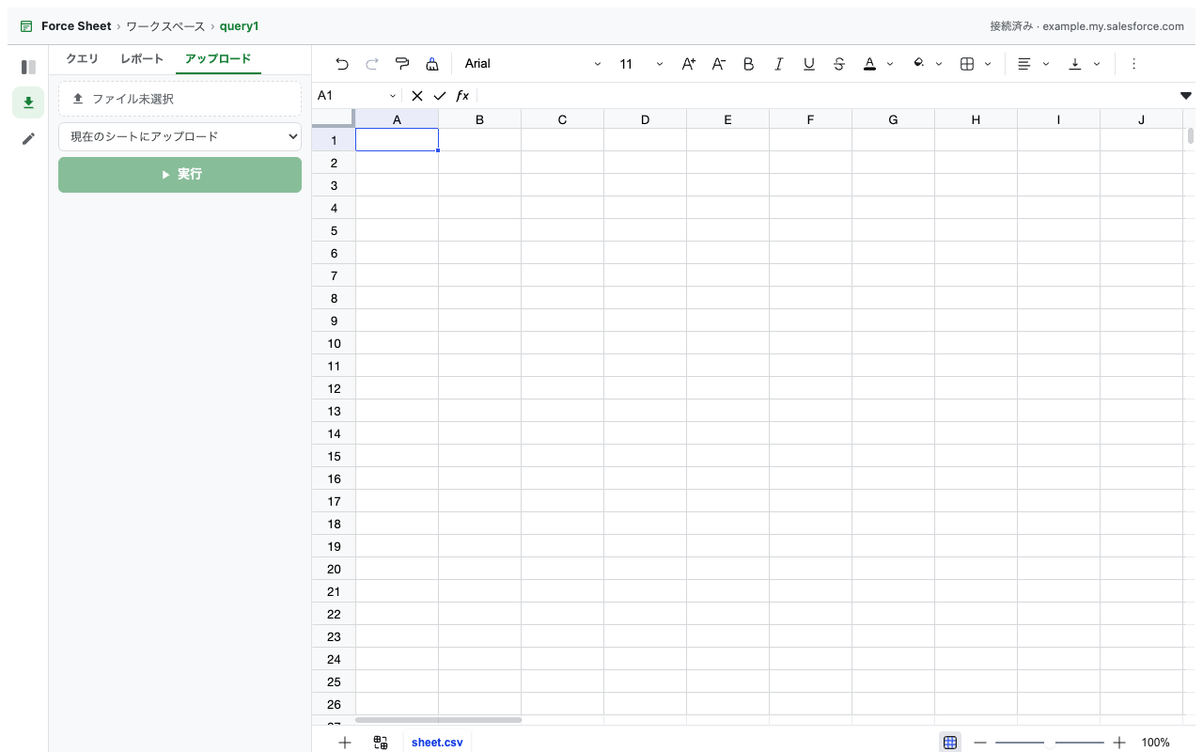This screenshot has height=752, width=1203.
Task: Click the horizontal scrollbar thumb
Action: point(438,720)
